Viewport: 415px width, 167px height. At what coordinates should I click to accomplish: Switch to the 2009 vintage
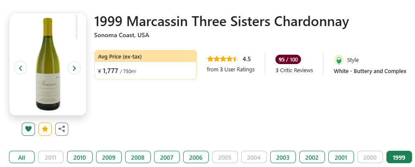[109, 157]
